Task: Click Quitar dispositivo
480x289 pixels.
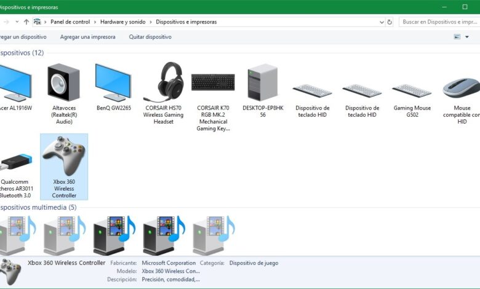Action: point(150,37)
